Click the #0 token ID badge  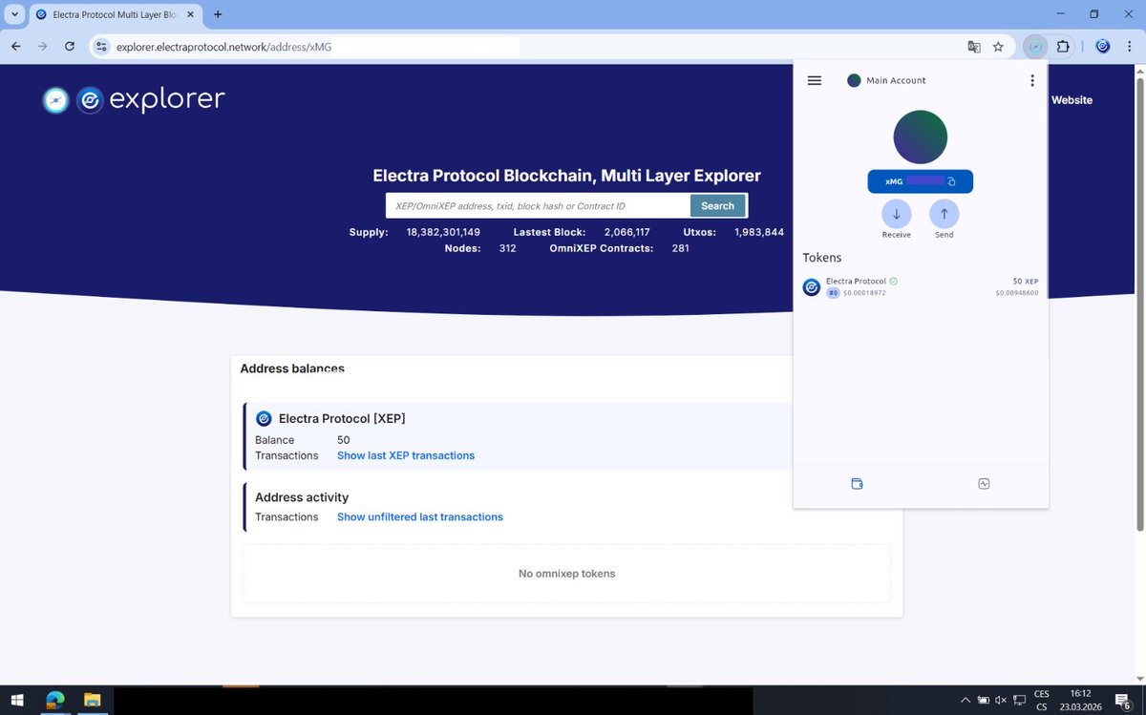click(x=833, y=293)
